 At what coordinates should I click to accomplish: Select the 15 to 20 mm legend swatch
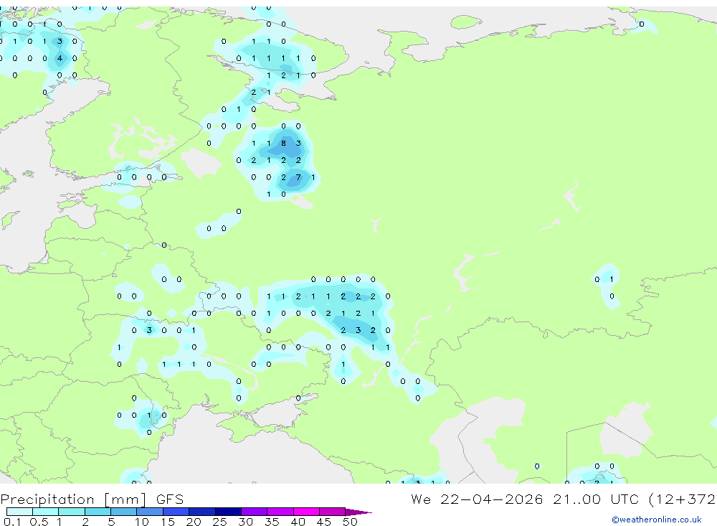point(176,512)
